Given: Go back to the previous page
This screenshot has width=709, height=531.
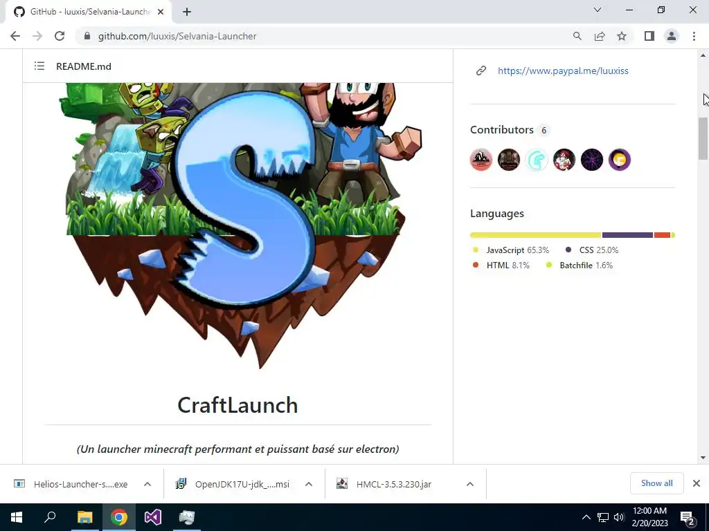Looking at the screenshot, I should point(15,36).
